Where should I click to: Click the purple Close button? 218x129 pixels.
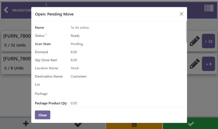coord(42,115)
